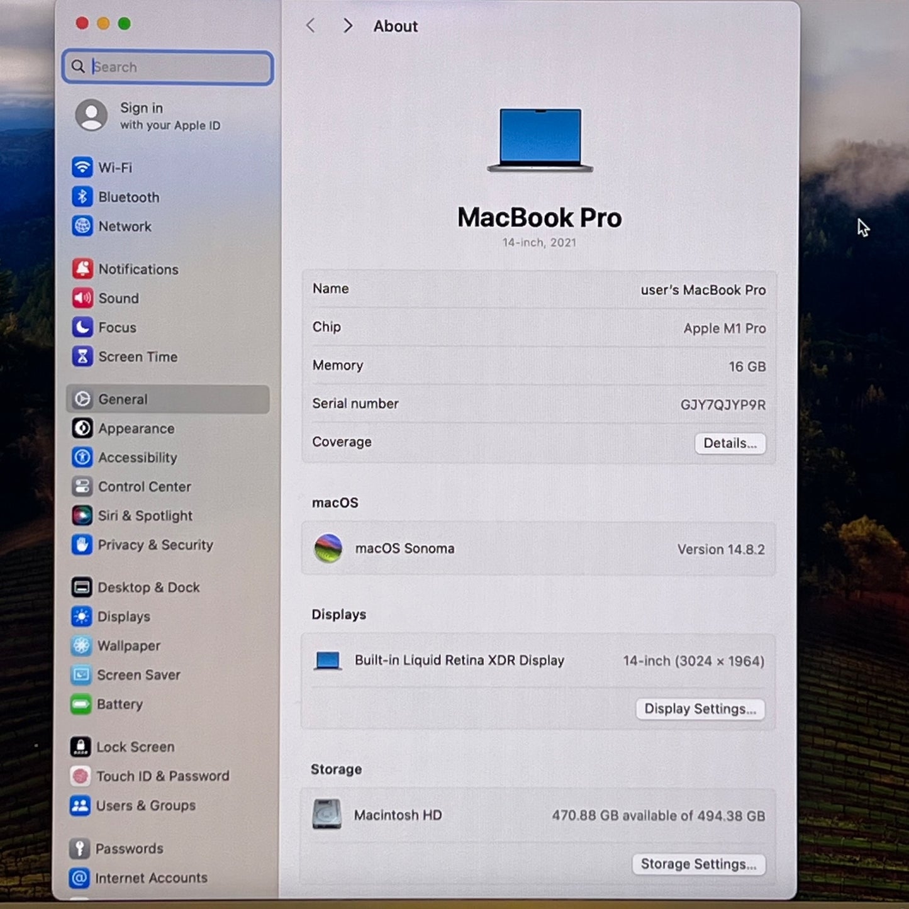Click the Touch ID fingerprint icon
The width and height of the screenshot is (909, 909).
coord(81,776)
